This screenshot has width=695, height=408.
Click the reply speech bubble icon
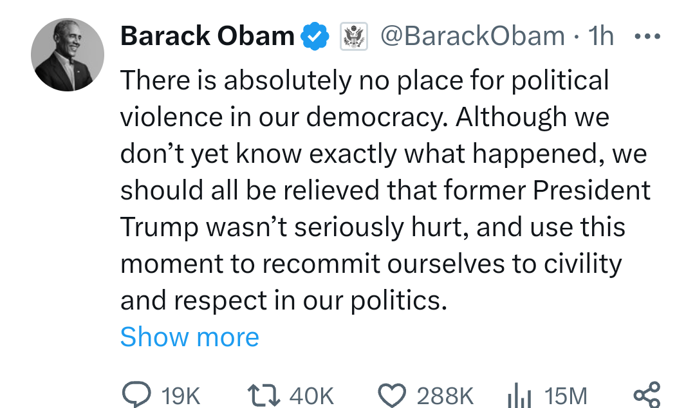coord(136,394)
